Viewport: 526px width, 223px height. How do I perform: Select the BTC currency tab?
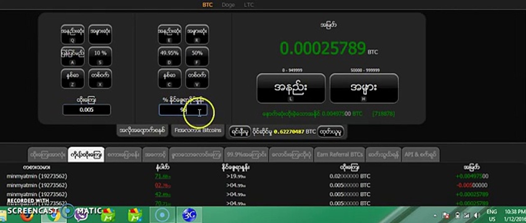pos(207,5)
